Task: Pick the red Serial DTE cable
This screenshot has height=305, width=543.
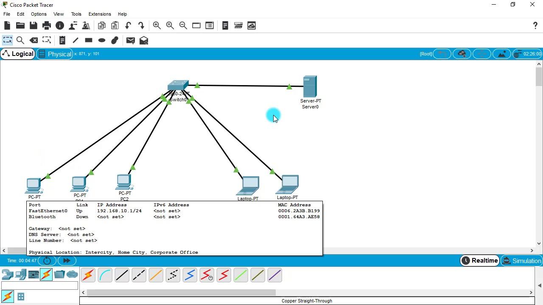Action: [x=224, y=275]
